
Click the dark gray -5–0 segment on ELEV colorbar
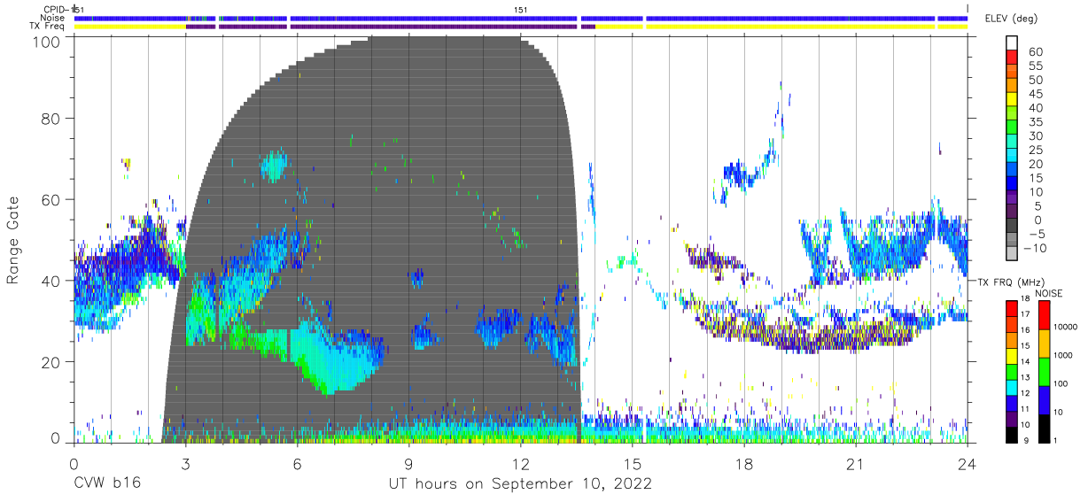point(1012,227)
